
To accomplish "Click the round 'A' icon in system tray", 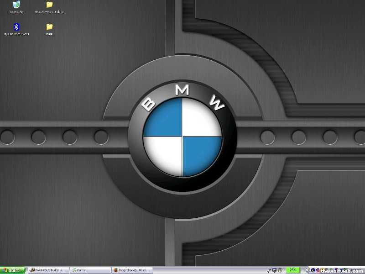I will (x=313, y=270).
